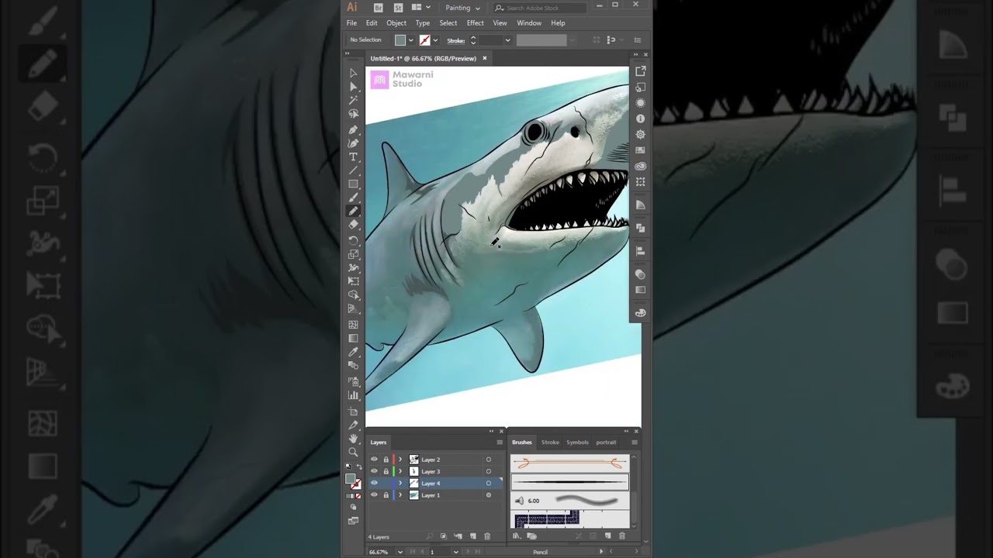Select the Column Graph tool
This screenshot has height=558, width=993.
coord(353,395)
